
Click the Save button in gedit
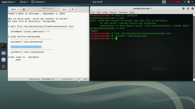[64, 9]
